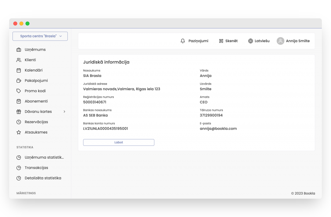Click the bell icon for Paziņojumi
This screenshot has width=331, height=217.
tap(183, 41)
